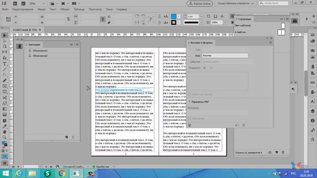This screenshot has width=317, height=178.
Task: Open the Объект menu
Action: click(x=65, y=9)
